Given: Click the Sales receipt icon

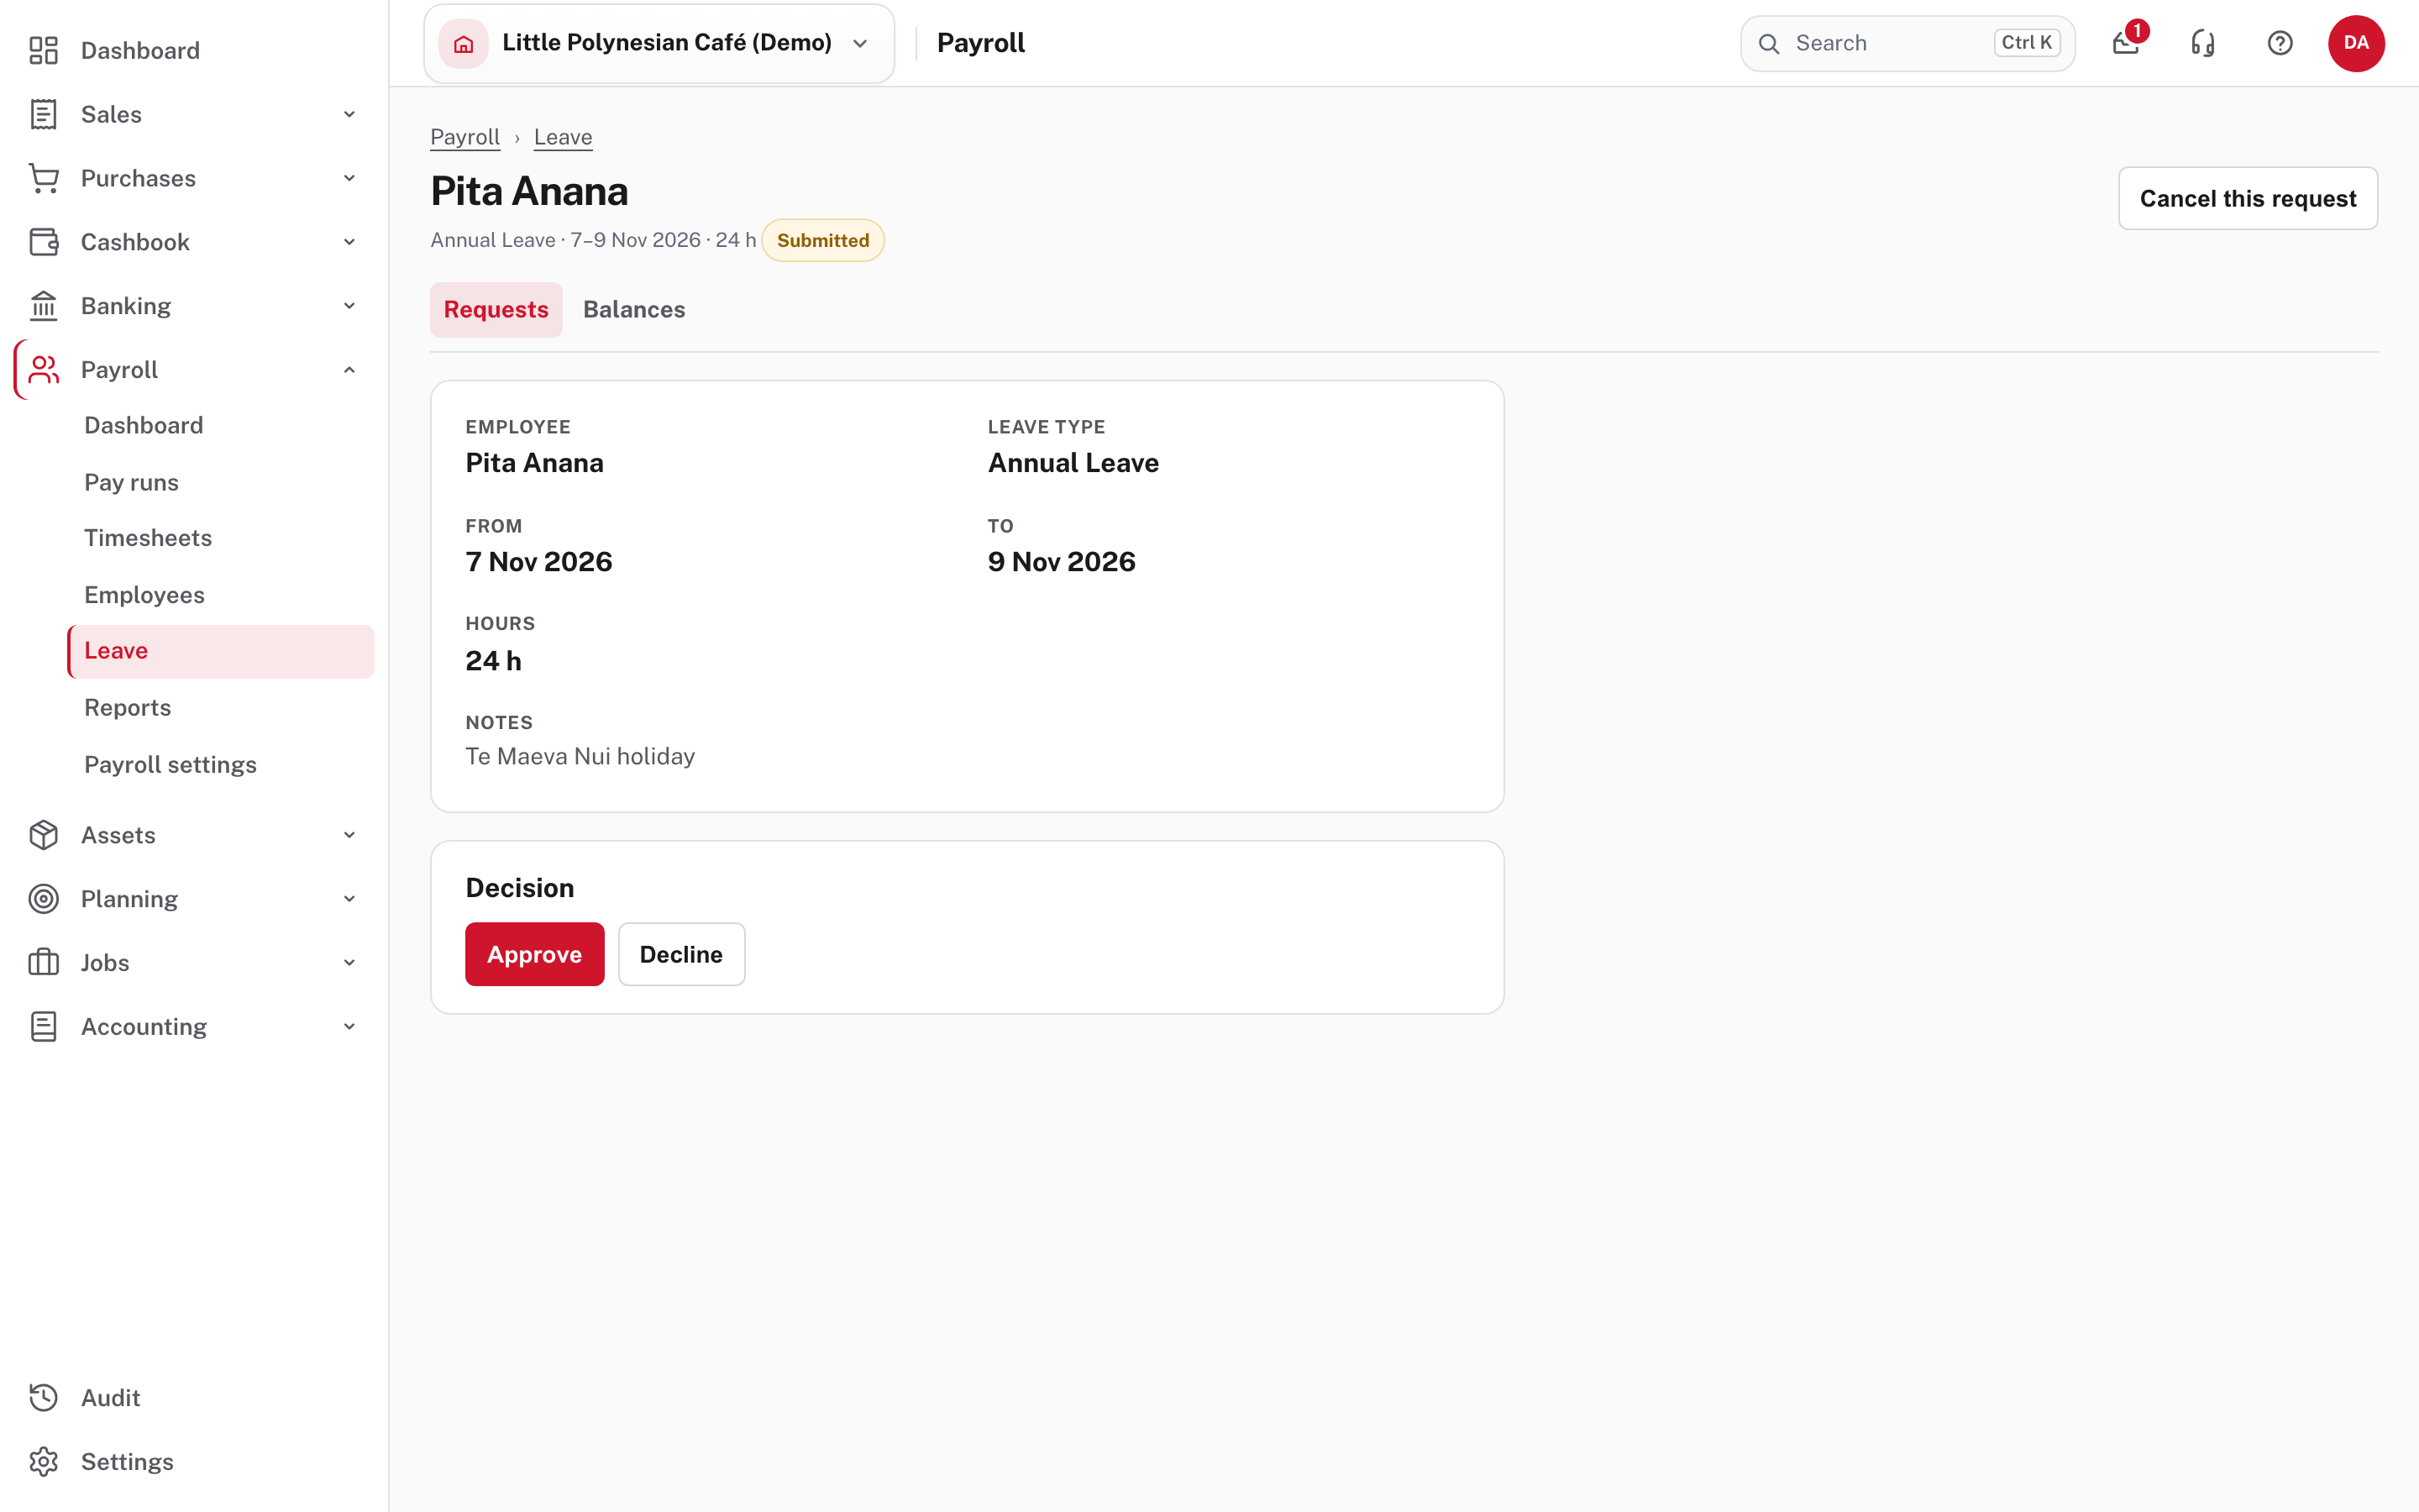Looking at the screenshot, I should point(43,114).
